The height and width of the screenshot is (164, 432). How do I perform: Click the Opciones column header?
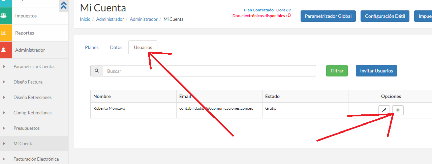(391, 96)
